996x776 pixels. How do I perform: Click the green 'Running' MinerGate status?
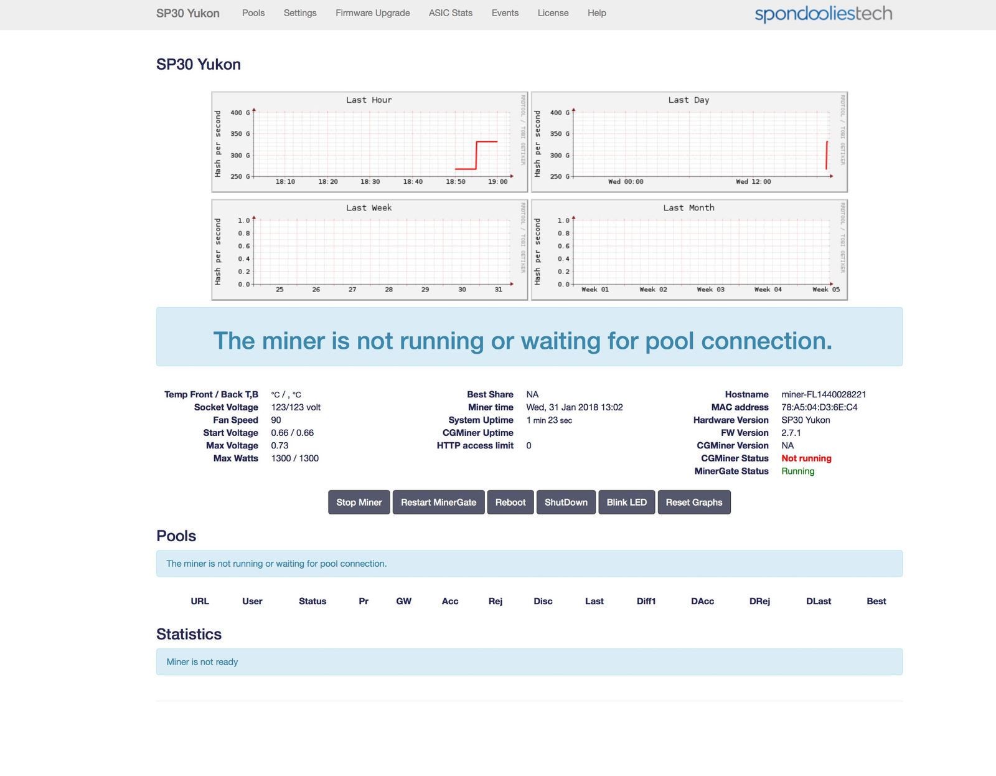tap(797, 471)
